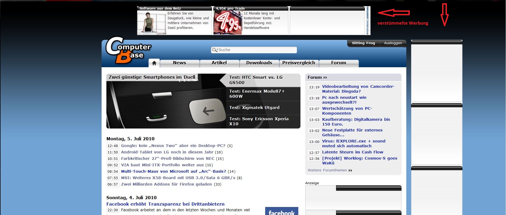Click 4,95€ pro Trade ad title
Image resolution: width=506 pixels, height=215 pixels.
pos(230,9)
